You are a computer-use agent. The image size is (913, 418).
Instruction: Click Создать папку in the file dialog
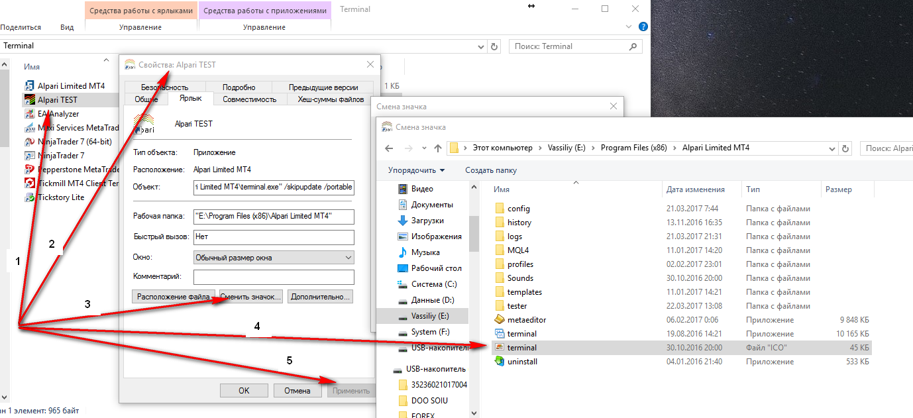click(x=491, y=170)
